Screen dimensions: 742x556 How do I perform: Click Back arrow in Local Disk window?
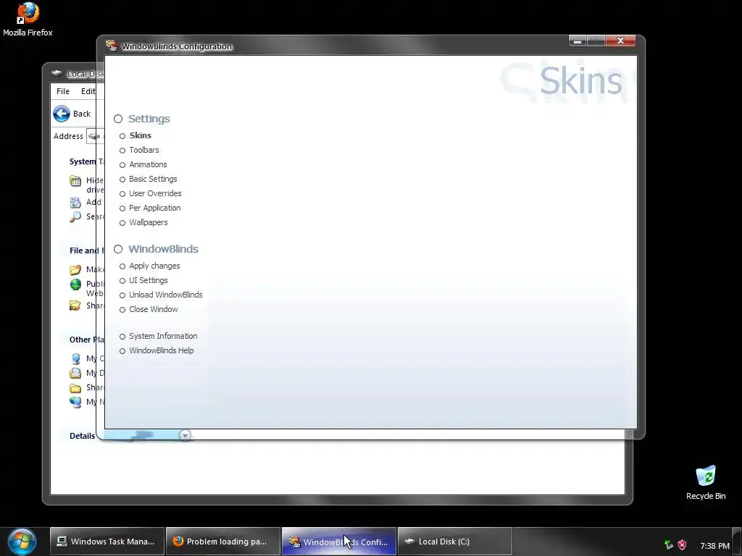coord(62,114)
